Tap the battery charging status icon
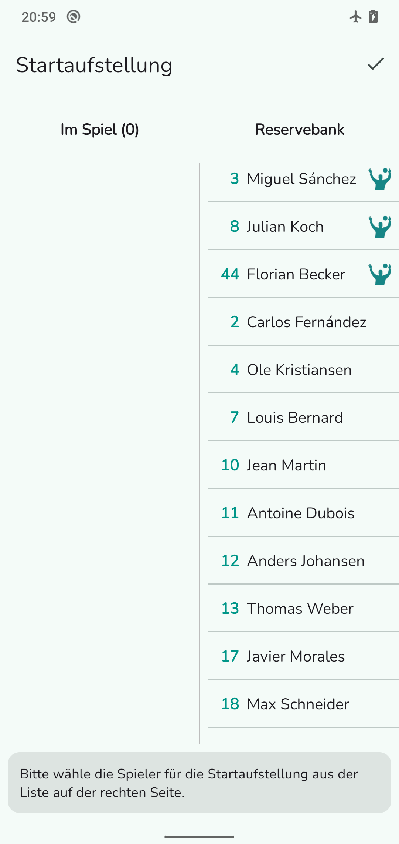This screenshot has width=399, height=844. pyautogui.click(x=373, y=17)
